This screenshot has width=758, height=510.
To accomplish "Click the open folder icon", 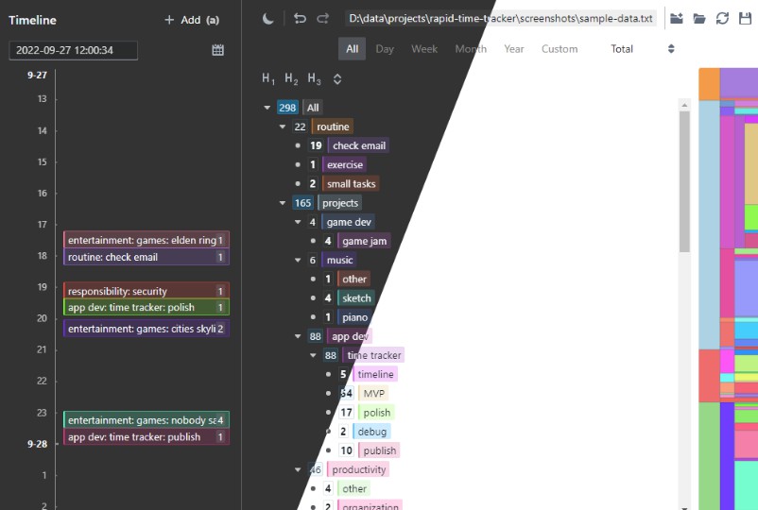I will [699, 18].
